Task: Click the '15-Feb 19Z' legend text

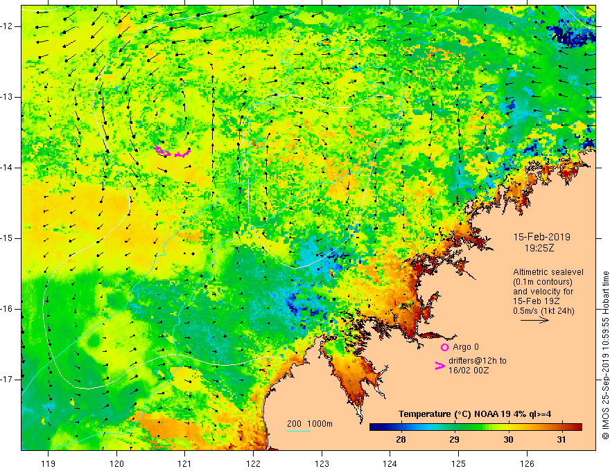Action: point(535,301)
